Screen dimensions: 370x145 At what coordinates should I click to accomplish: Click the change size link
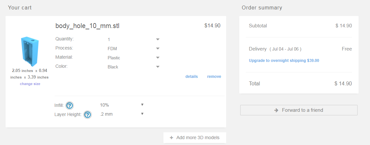(x=30, y=84)
